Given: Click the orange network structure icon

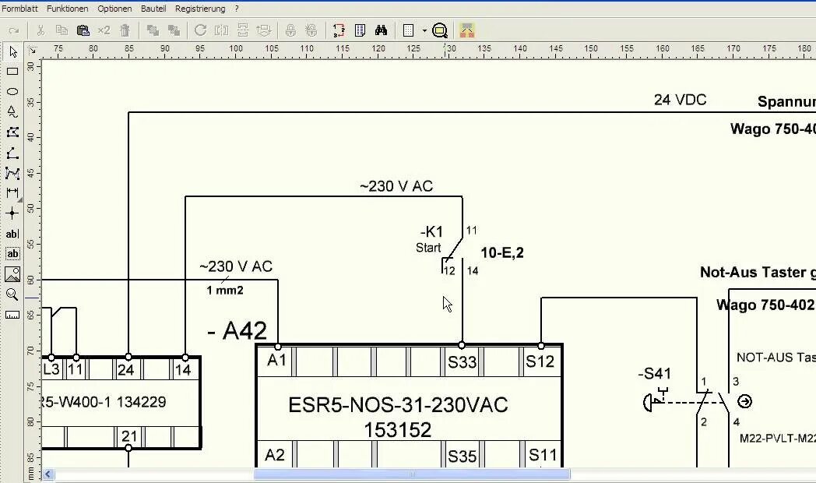Looking at the screenshot, I should tap(467, 30).
